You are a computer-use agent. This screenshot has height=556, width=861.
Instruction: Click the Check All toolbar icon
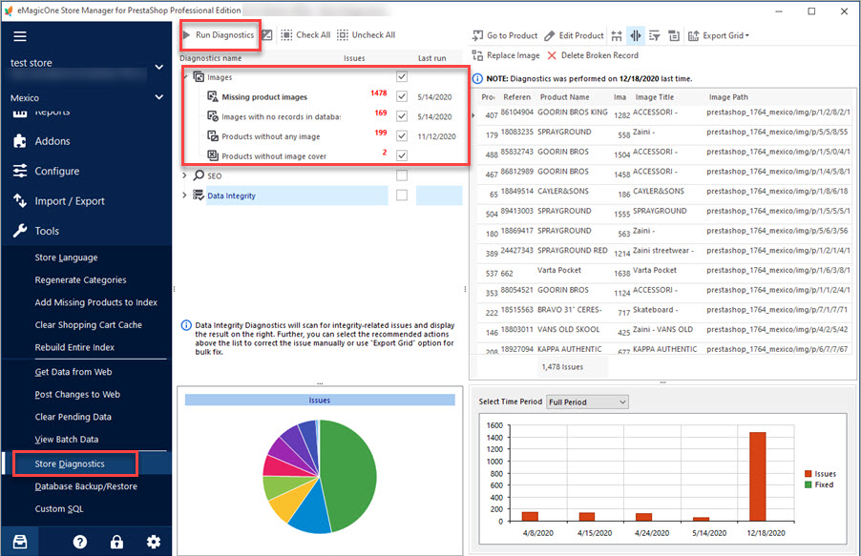(286, 35)
